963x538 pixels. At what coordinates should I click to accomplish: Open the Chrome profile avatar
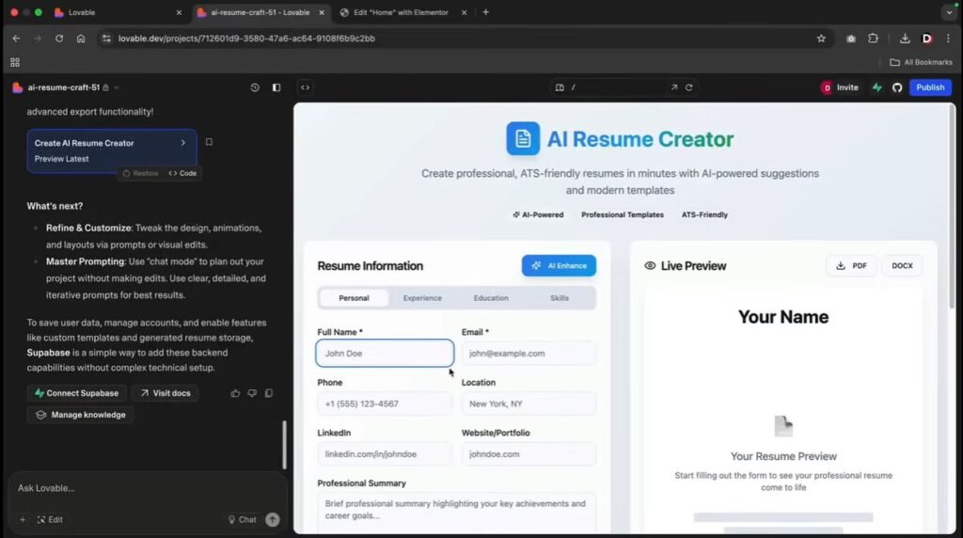(x=927, y=38)
